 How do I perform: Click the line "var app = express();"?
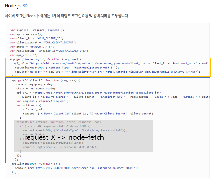(26, 34)
